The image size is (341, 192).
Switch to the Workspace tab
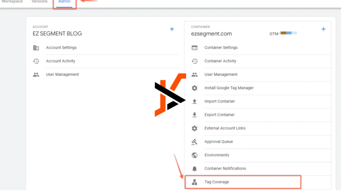pos(12,2)
